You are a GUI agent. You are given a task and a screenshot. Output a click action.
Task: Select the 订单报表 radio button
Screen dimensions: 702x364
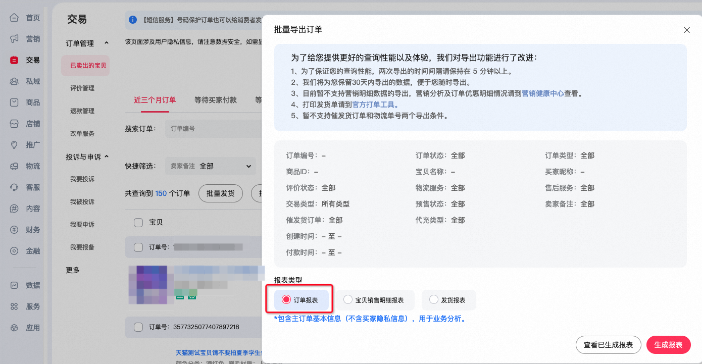(x=286, y=300)
